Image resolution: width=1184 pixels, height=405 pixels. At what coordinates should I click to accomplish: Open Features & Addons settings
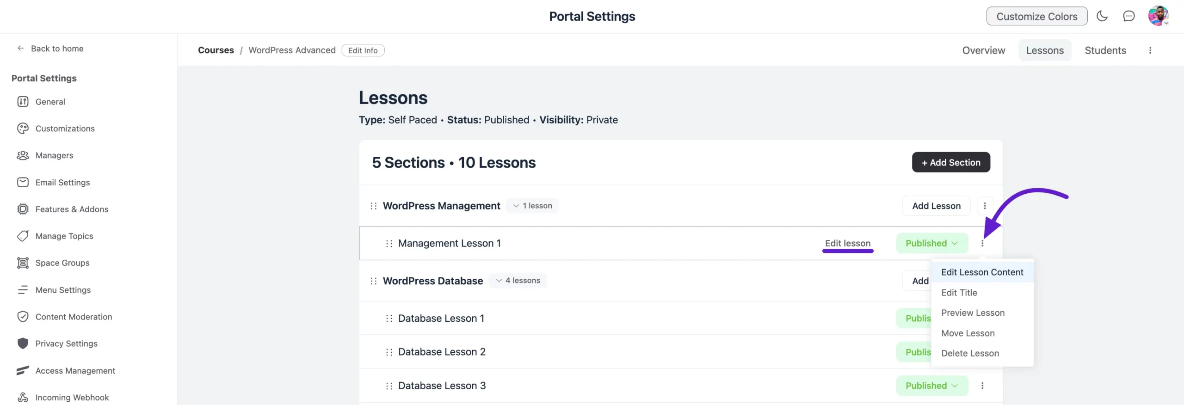point(72,209)
